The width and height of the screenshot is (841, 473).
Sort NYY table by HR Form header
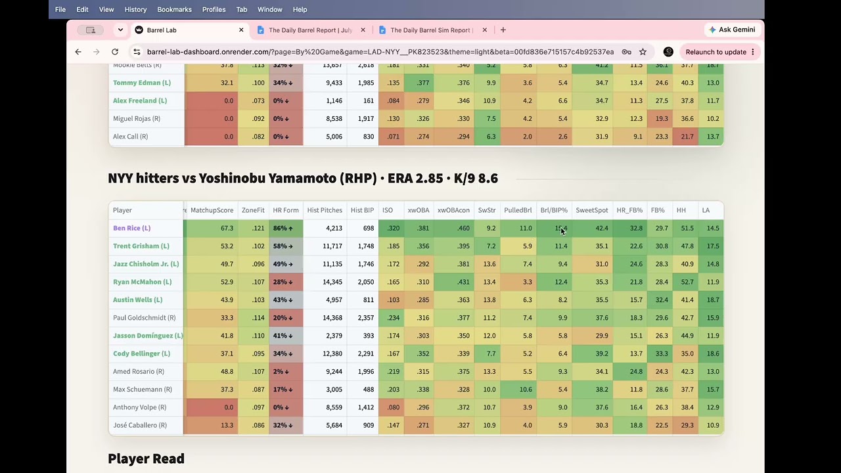(x=286, y=210)
